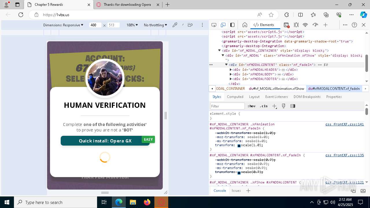Click the paintbrush element classes icon in Styles
Image resolution: width=370 pixels, height=208 pixels.
coord(284,106)
